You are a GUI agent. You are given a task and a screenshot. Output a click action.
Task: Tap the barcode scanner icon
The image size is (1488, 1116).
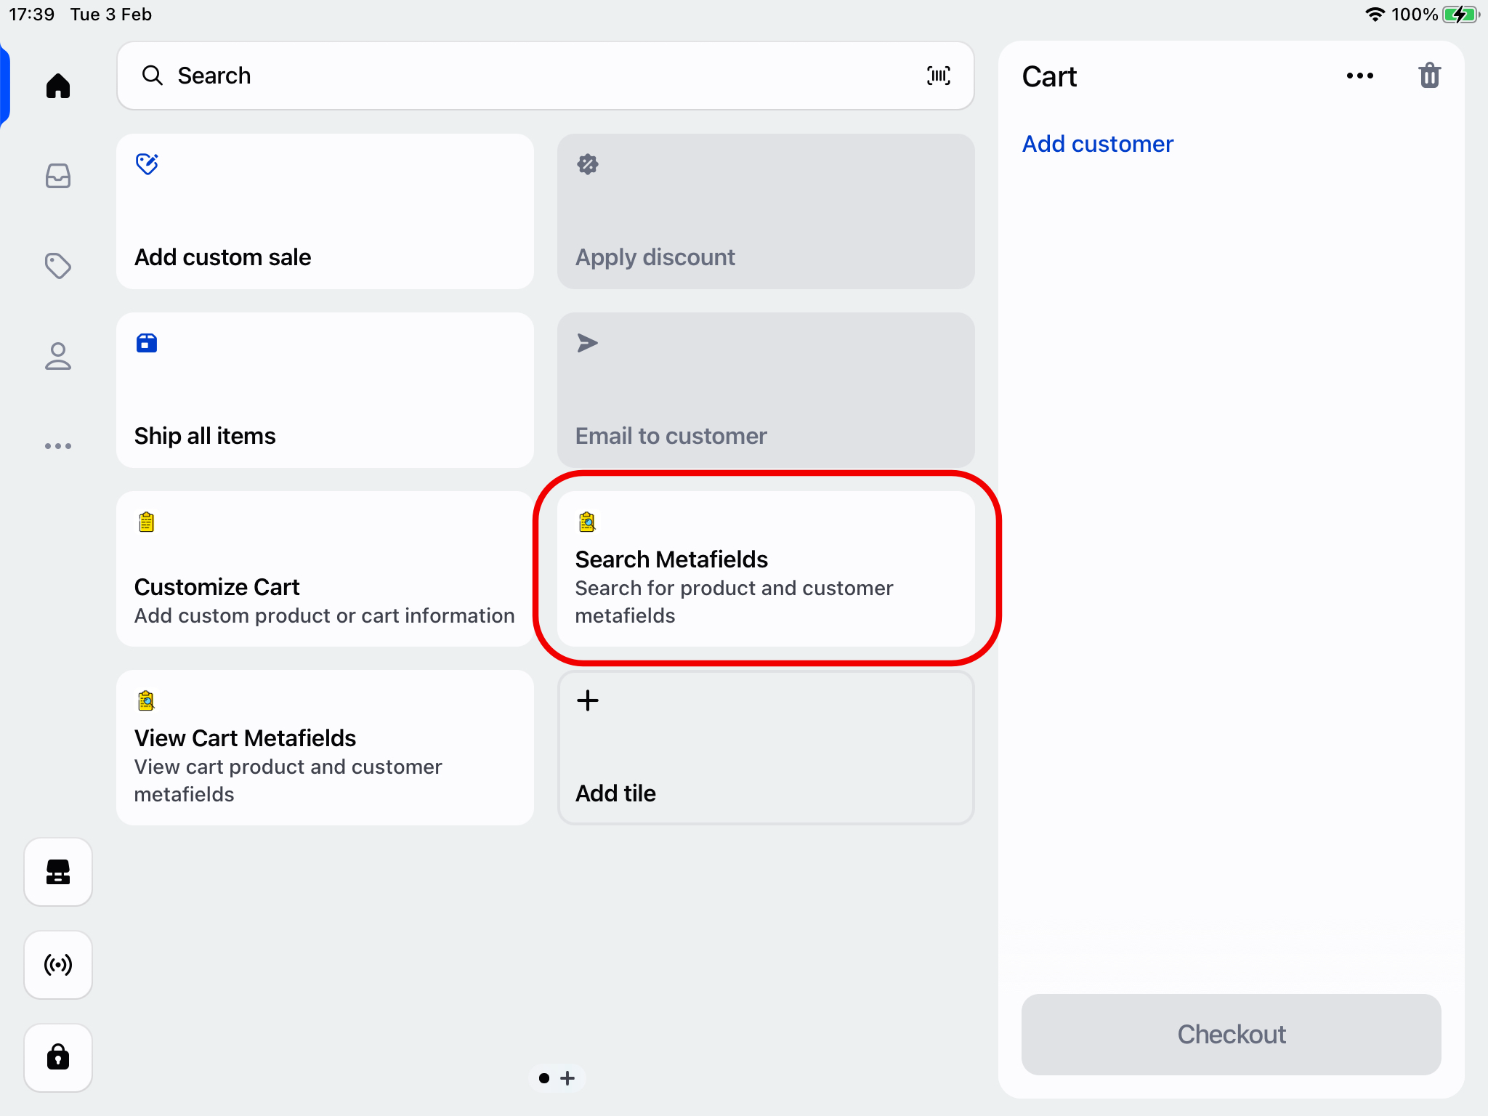[938, 76]
